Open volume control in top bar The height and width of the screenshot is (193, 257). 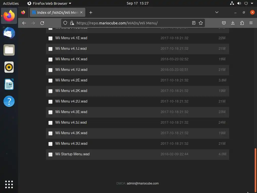pos(239,3)
